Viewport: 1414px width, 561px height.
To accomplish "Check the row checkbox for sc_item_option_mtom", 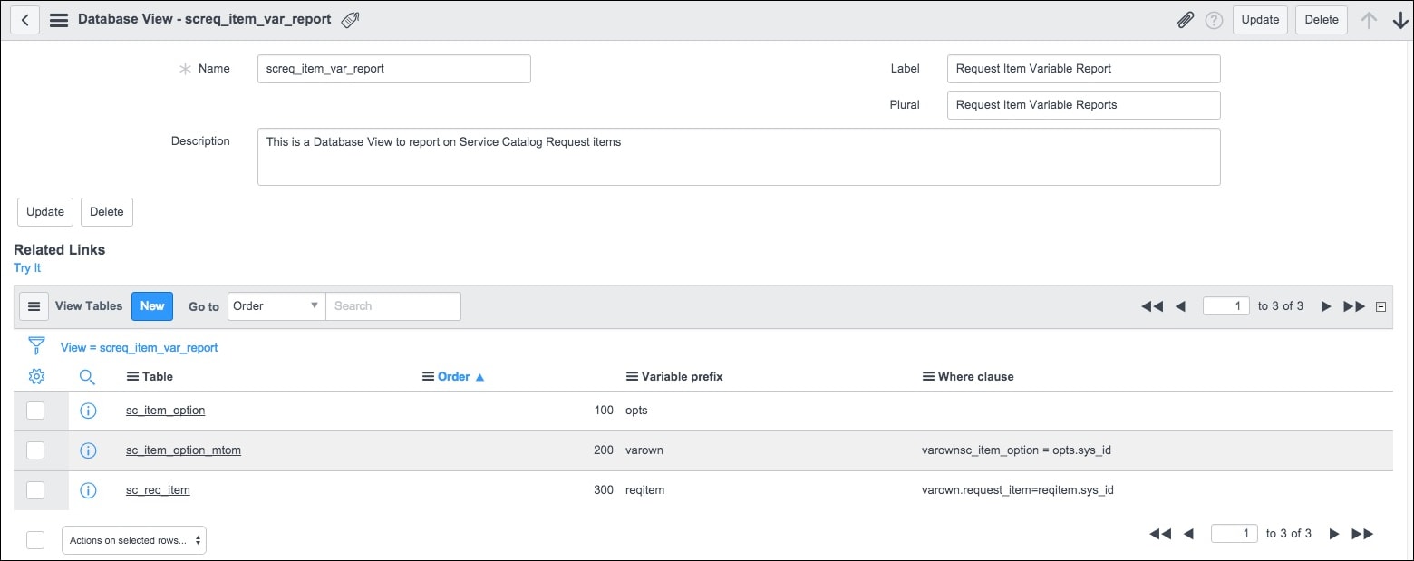I will click(x=36, y=450).
